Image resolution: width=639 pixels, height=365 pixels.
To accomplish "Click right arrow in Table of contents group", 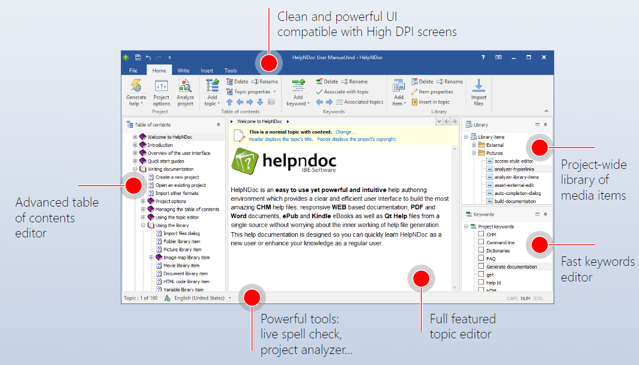I will 250,102.
